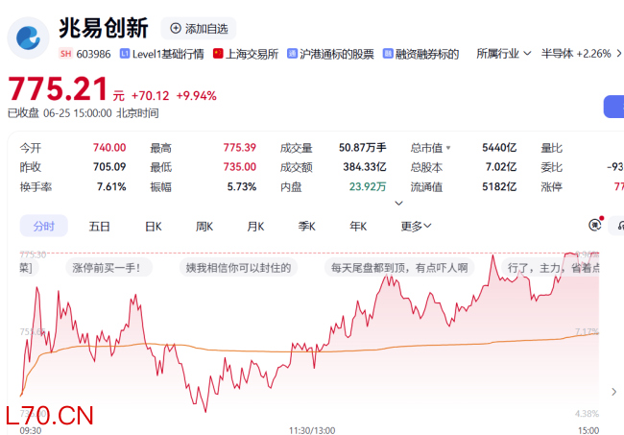Viewport: 624px width, 435px height.
Task: Click the 内盘 value 23.92万
Action: point(368,186)
